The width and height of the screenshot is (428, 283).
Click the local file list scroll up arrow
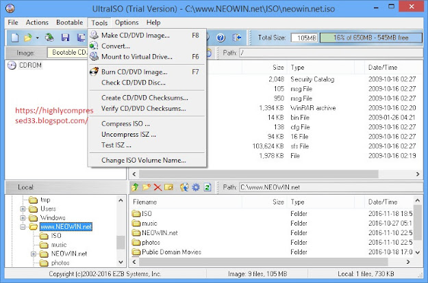coord(417,201)
